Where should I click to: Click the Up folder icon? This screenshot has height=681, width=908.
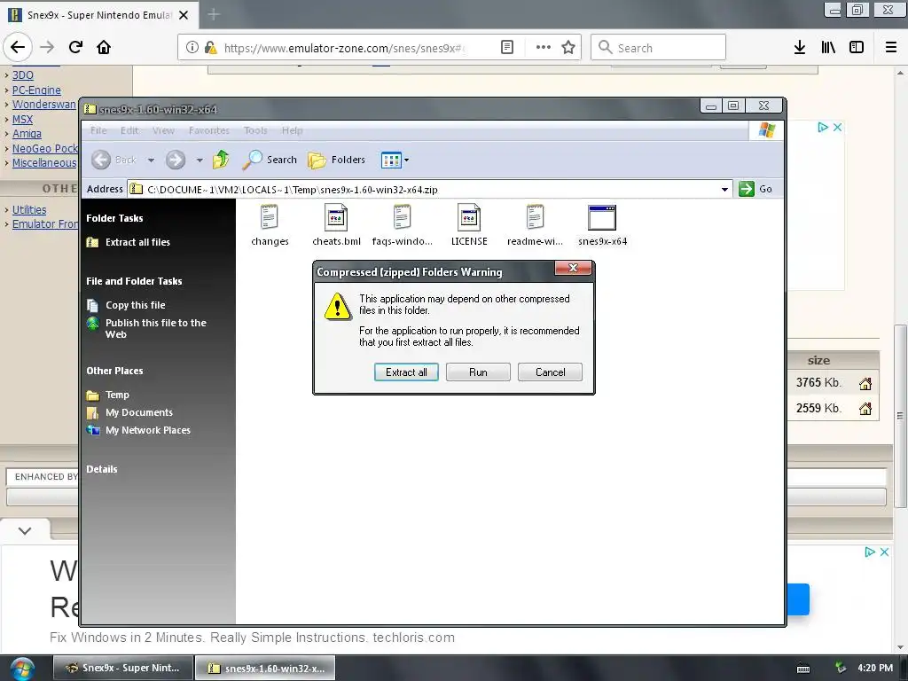(221, 160)
